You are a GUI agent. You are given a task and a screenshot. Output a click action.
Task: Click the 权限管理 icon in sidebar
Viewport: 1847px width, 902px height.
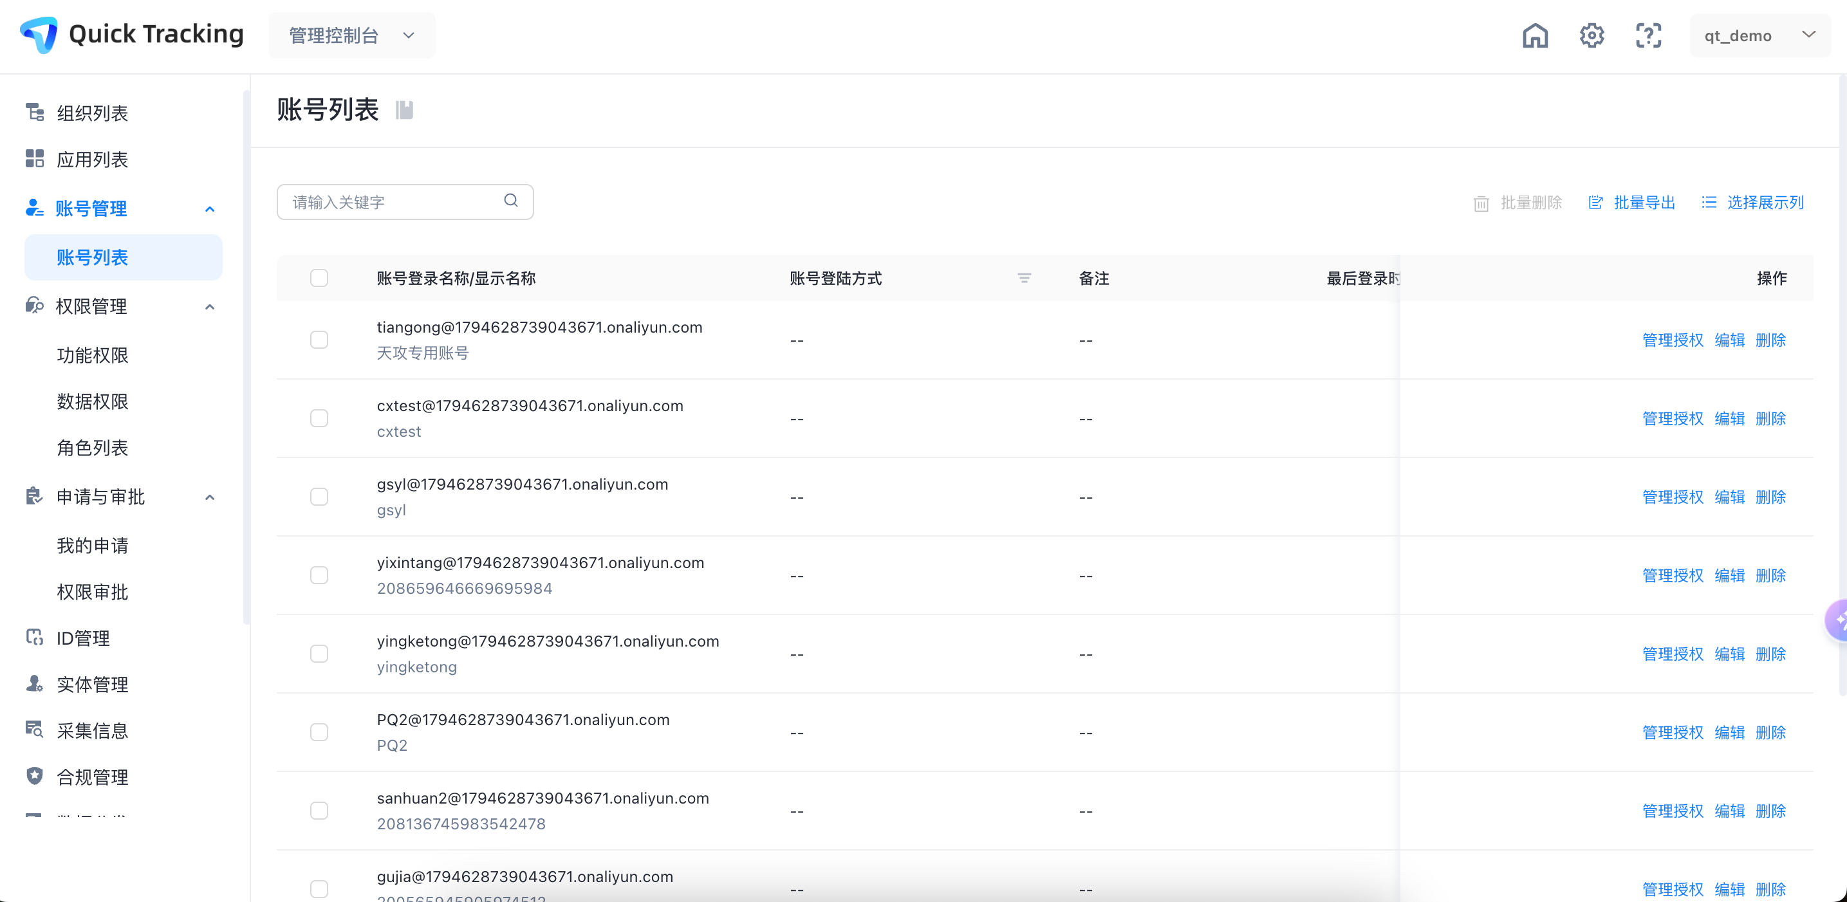pyautogui.click(x=34, y=306)
